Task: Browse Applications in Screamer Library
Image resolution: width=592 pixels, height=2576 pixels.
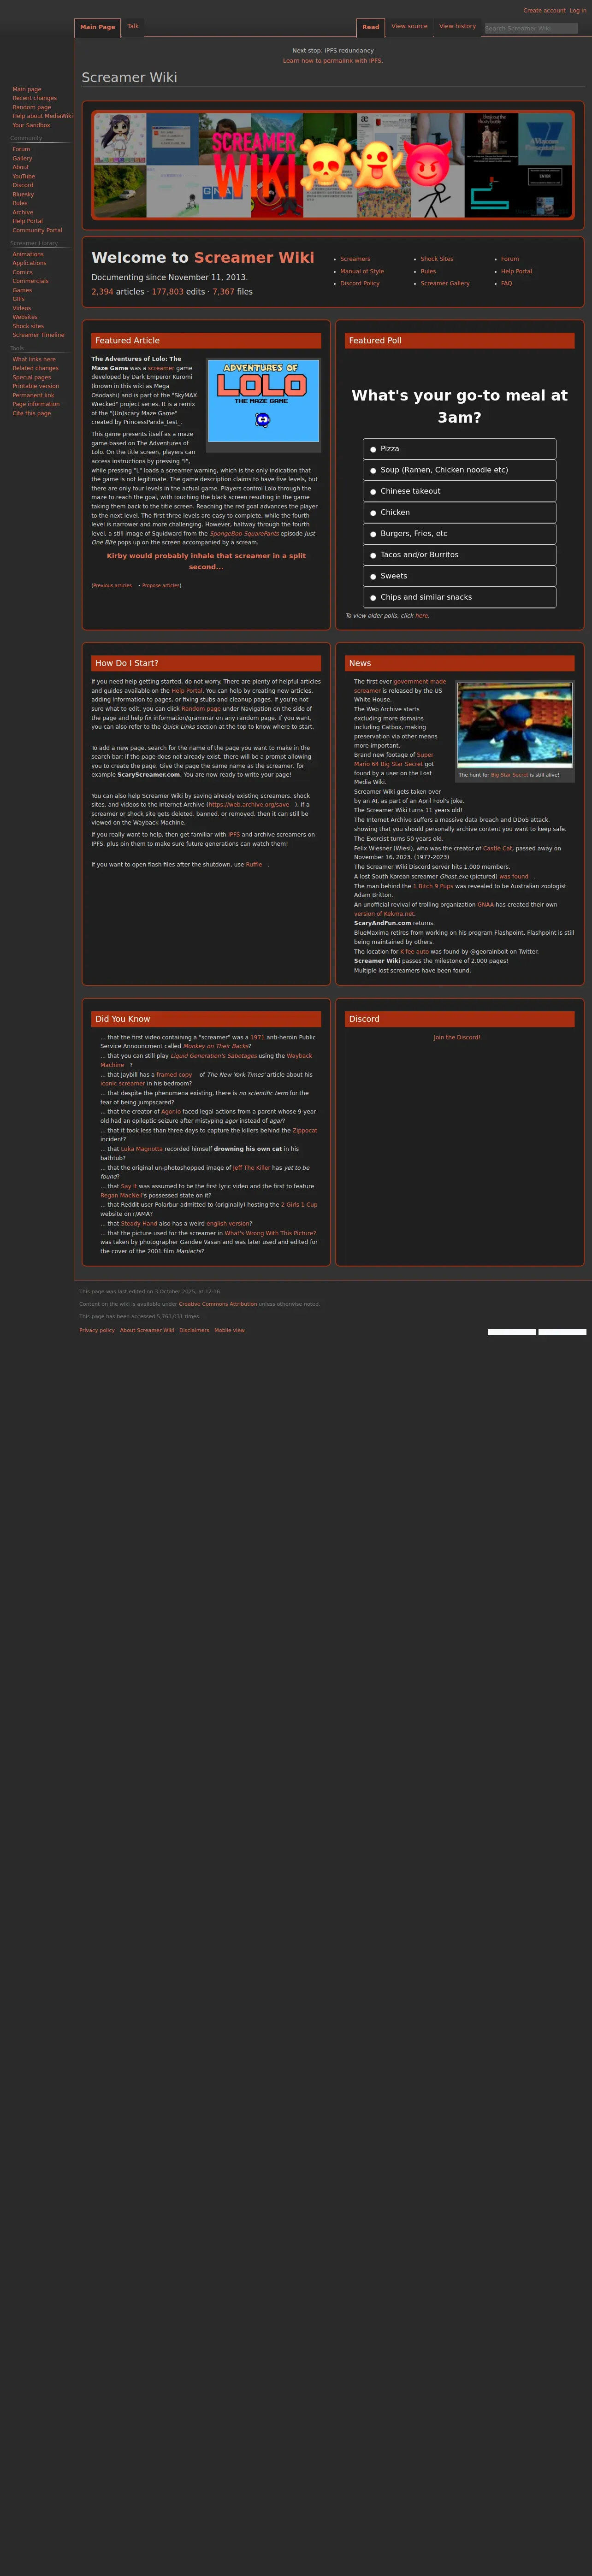Action: pyautogui.click(x=29, y=263)
